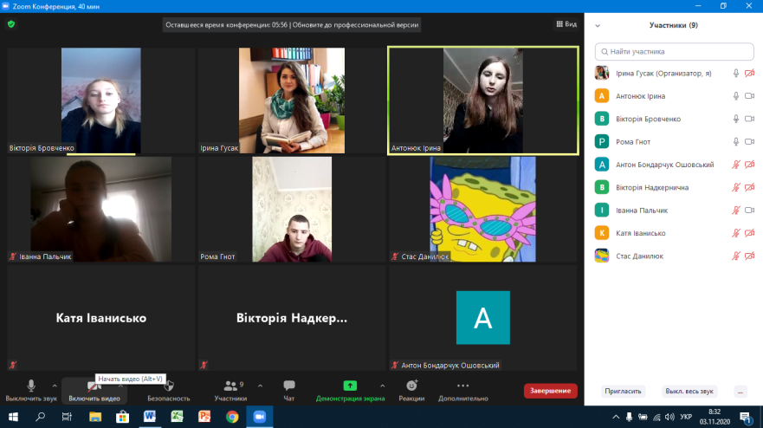
Task: Open Google Chrome from the taskbar
Action: click(x=232, y=417)
